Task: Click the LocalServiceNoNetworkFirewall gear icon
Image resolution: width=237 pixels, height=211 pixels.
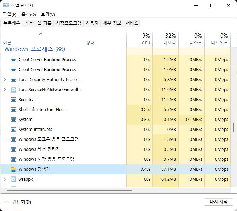Action: [14, 90]
